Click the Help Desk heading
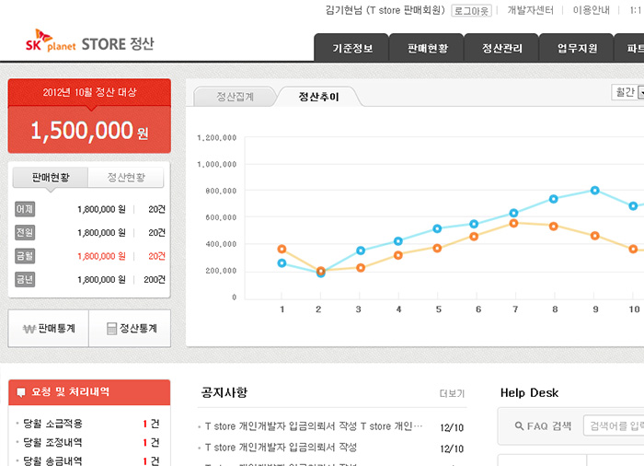644x466 pixels. (529, 393)
